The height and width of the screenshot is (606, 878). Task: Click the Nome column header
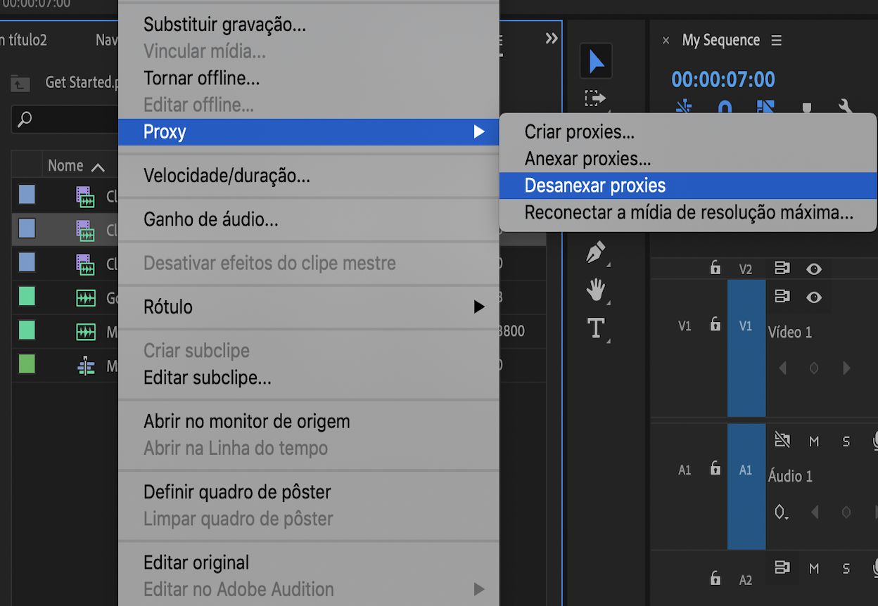[x=66, y=166]
